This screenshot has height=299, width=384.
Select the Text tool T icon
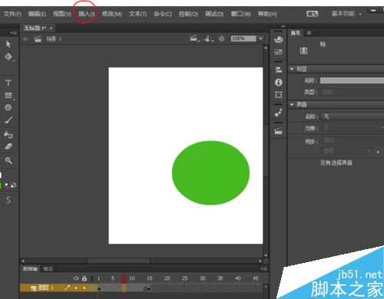(8, 83)
